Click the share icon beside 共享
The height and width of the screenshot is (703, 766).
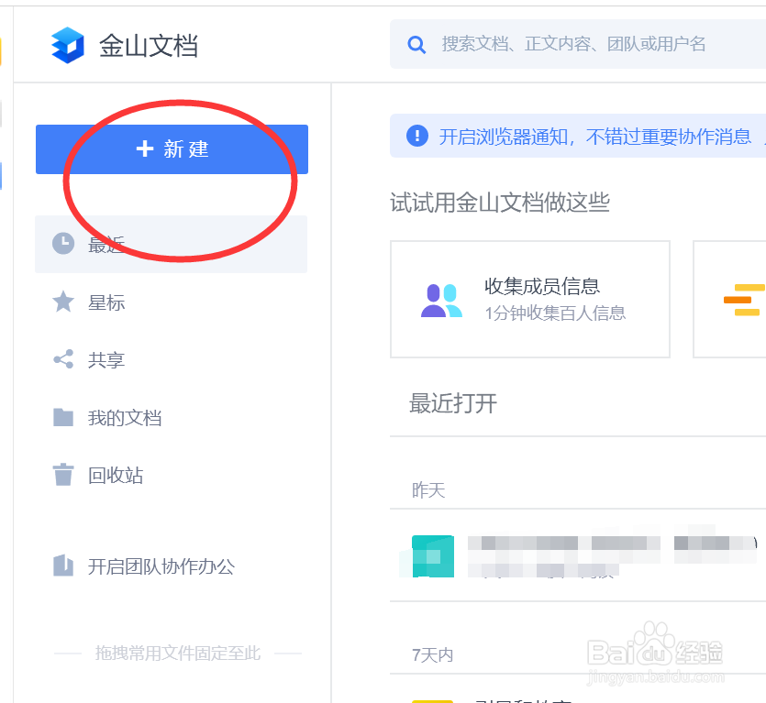[63, 359]
